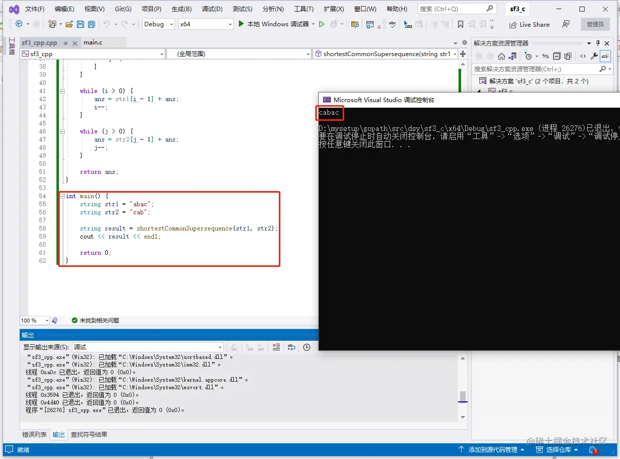
Task: Open the 工具箱 side panel tab
Action: 12,46
